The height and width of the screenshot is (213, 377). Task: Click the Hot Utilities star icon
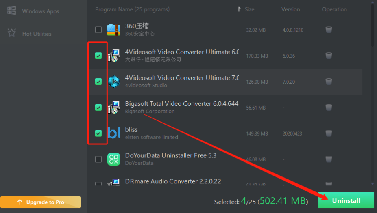click(11, 32)
